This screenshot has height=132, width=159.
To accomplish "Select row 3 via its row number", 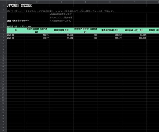I will 3,17.
